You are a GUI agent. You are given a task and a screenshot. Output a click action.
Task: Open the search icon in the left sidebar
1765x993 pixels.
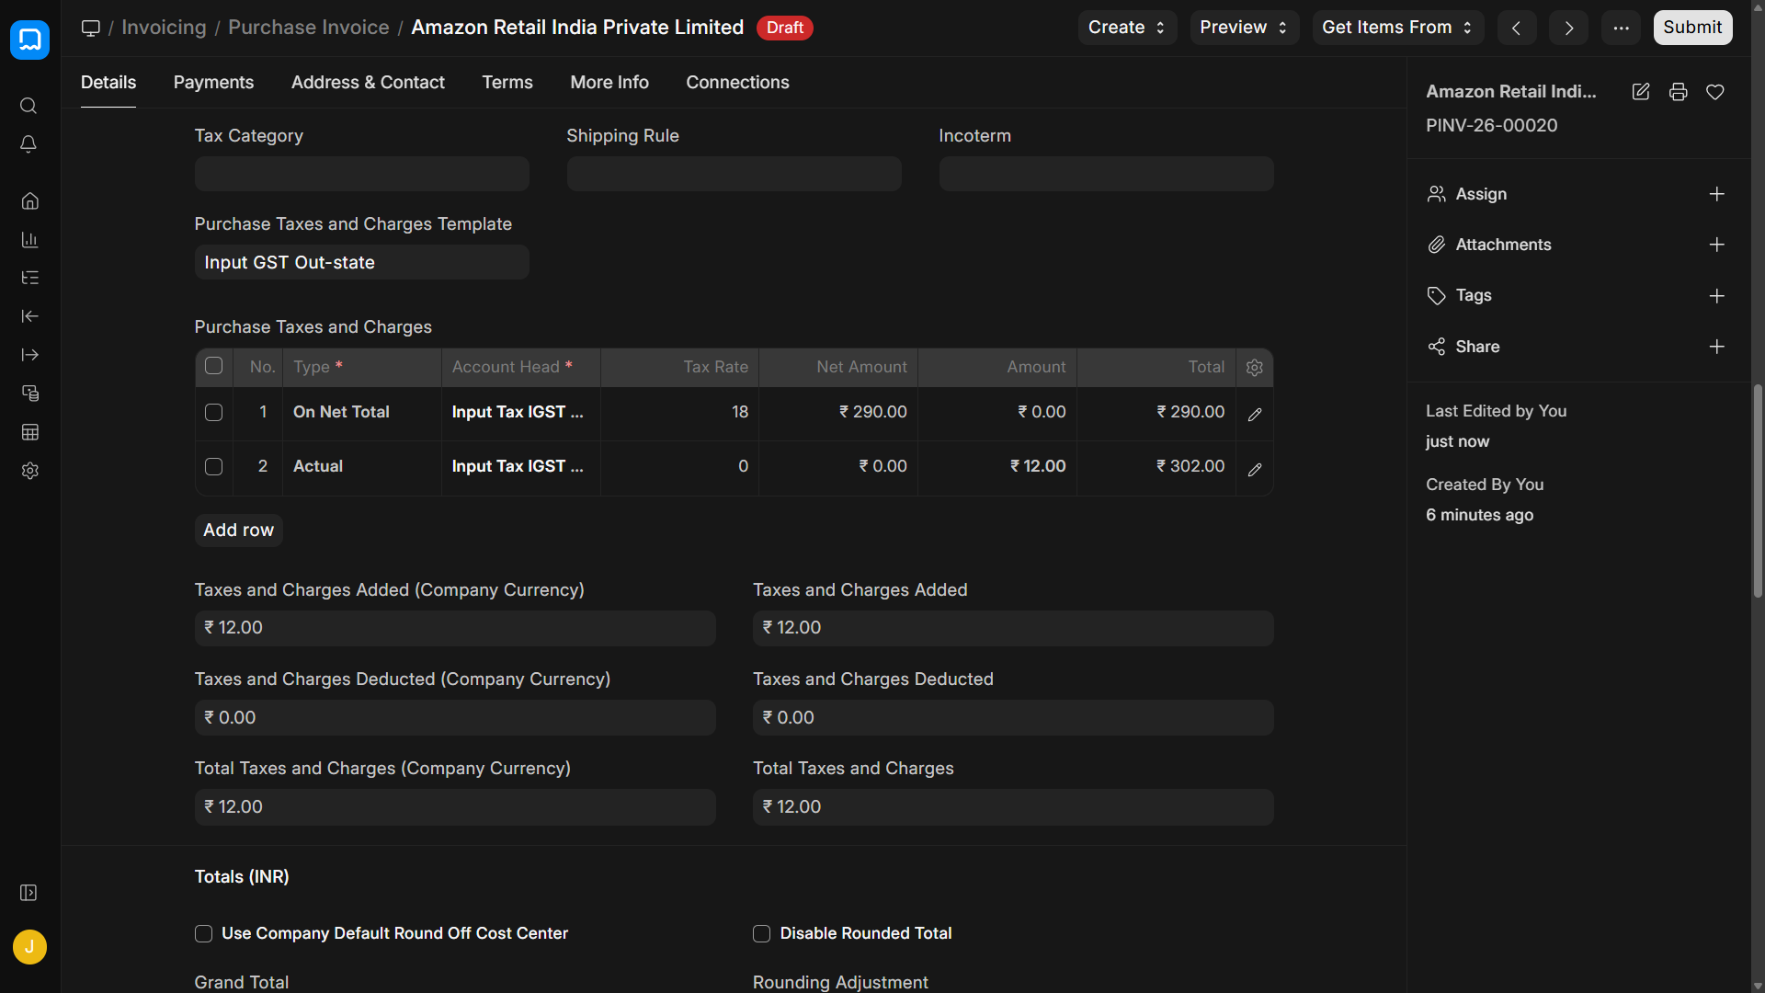click(28, 106)
